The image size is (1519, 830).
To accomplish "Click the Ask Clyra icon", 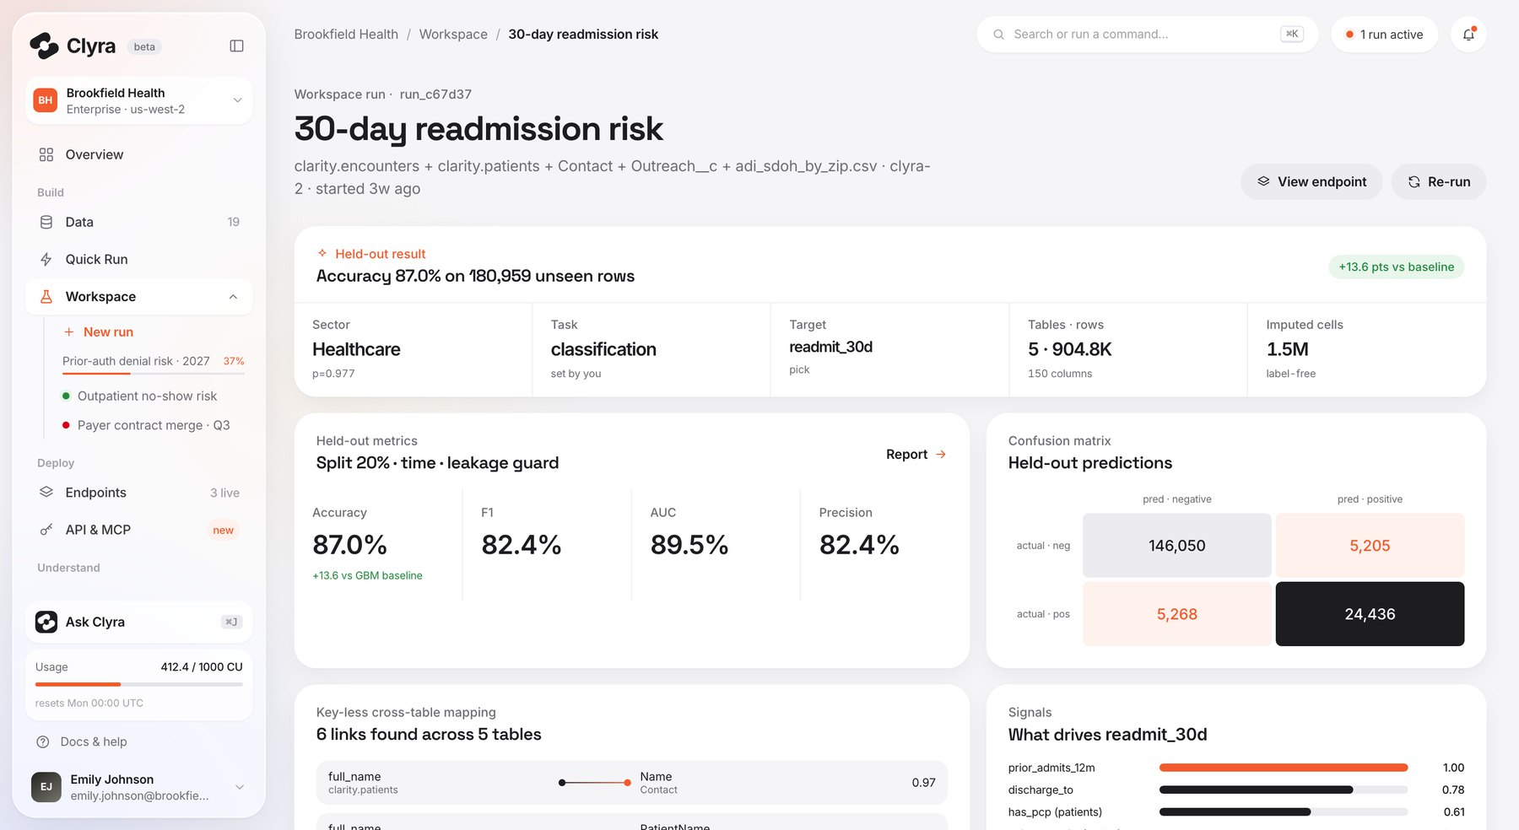I will pos(46,622).
